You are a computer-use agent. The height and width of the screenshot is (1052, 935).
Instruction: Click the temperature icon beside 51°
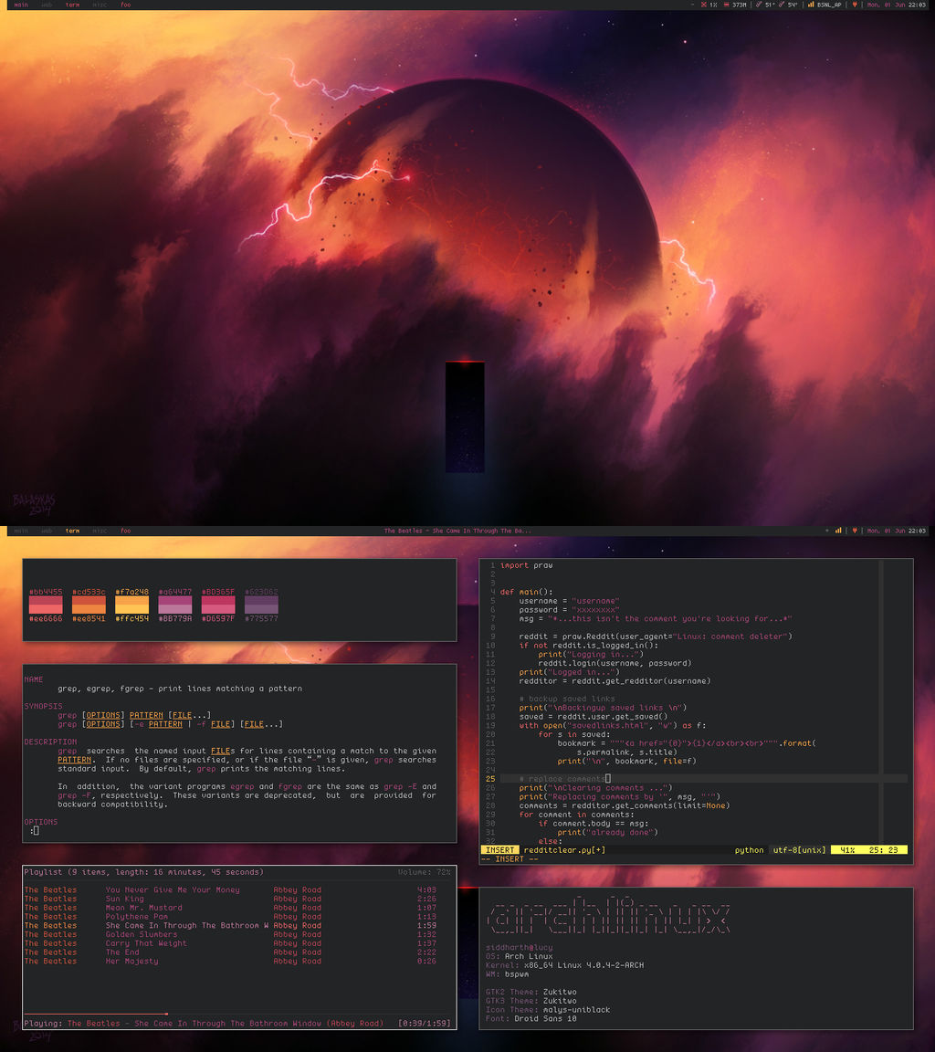pos(759,5)
